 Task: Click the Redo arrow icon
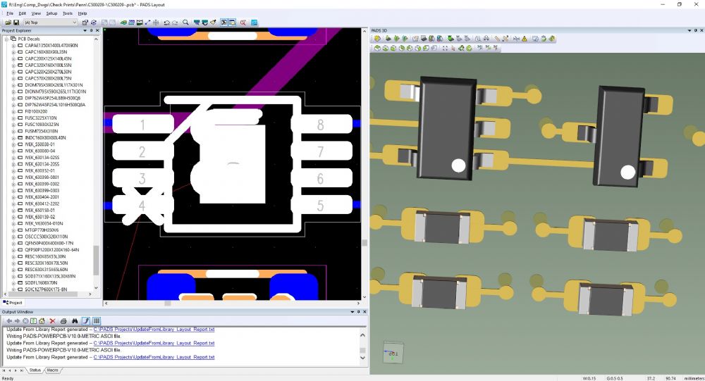point(175,23)
